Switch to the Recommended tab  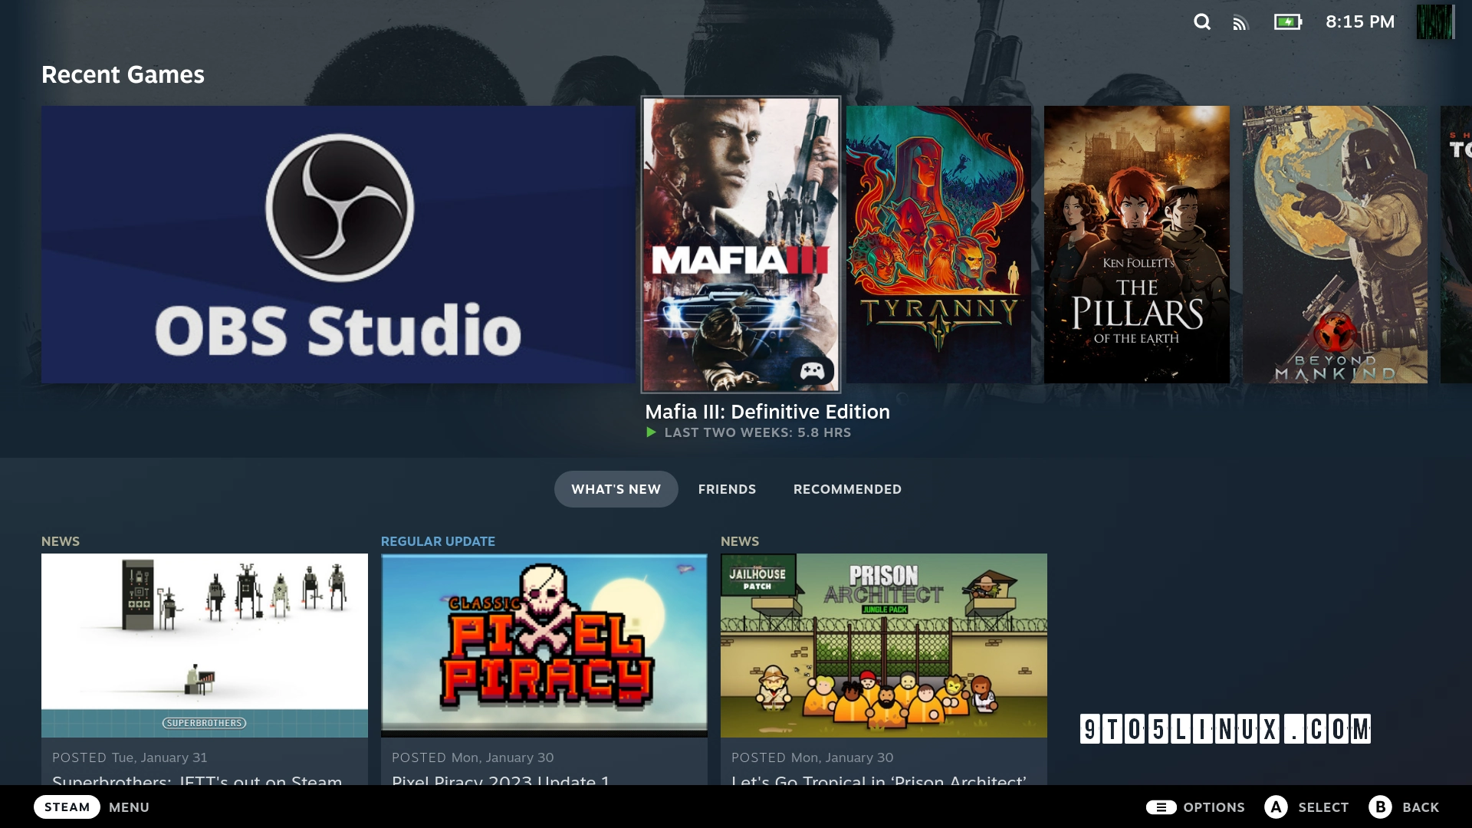point(846,488)
